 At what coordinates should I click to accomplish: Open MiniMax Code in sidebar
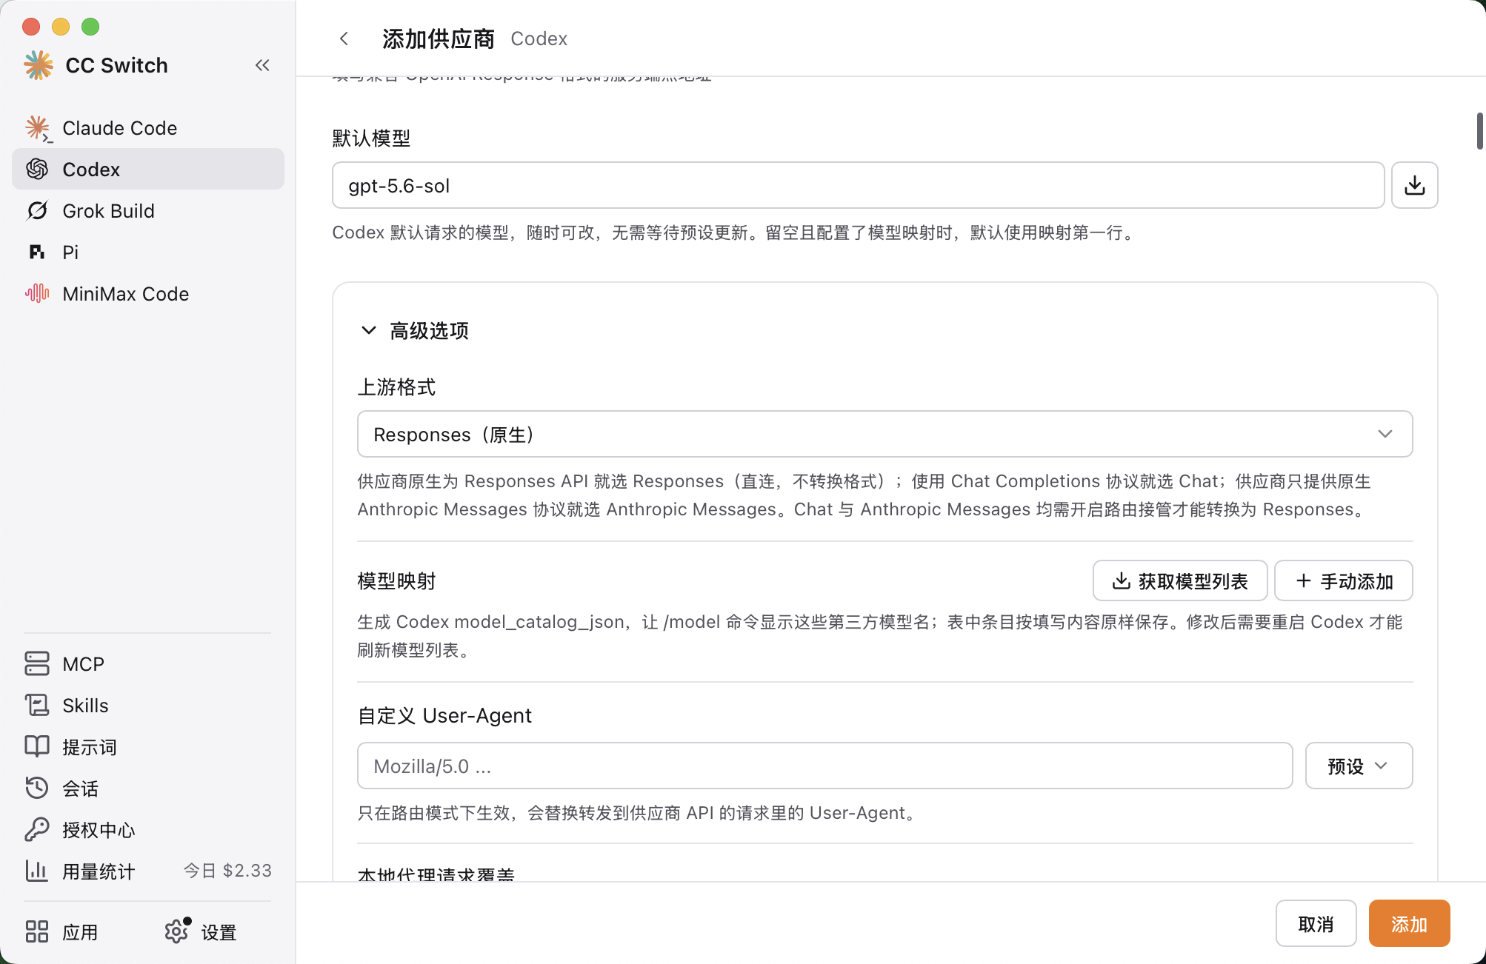[x=148, y=294]
